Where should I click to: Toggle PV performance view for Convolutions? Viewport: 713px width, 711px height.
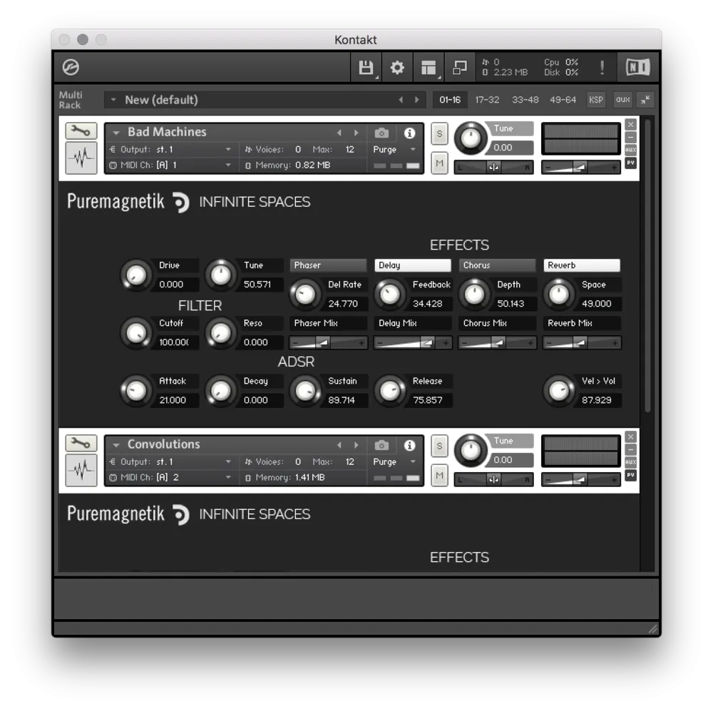[631, 475]
